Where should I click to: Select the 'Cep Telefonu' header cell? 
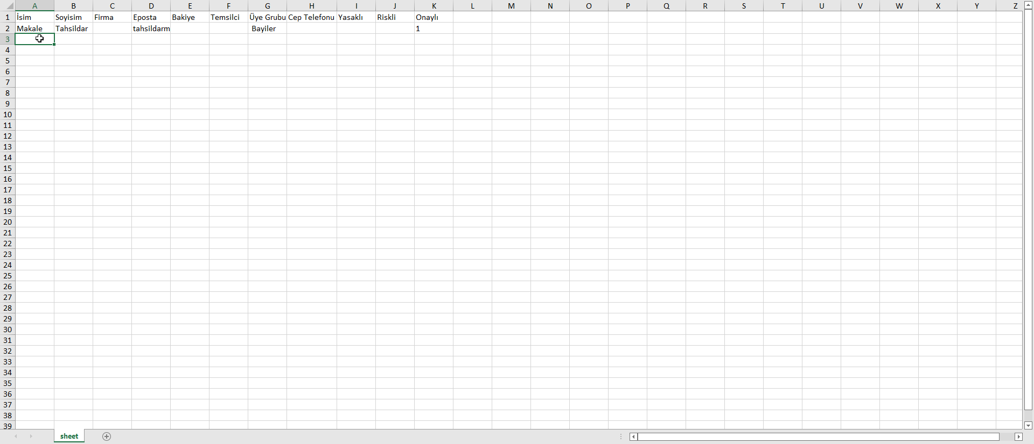312,17
